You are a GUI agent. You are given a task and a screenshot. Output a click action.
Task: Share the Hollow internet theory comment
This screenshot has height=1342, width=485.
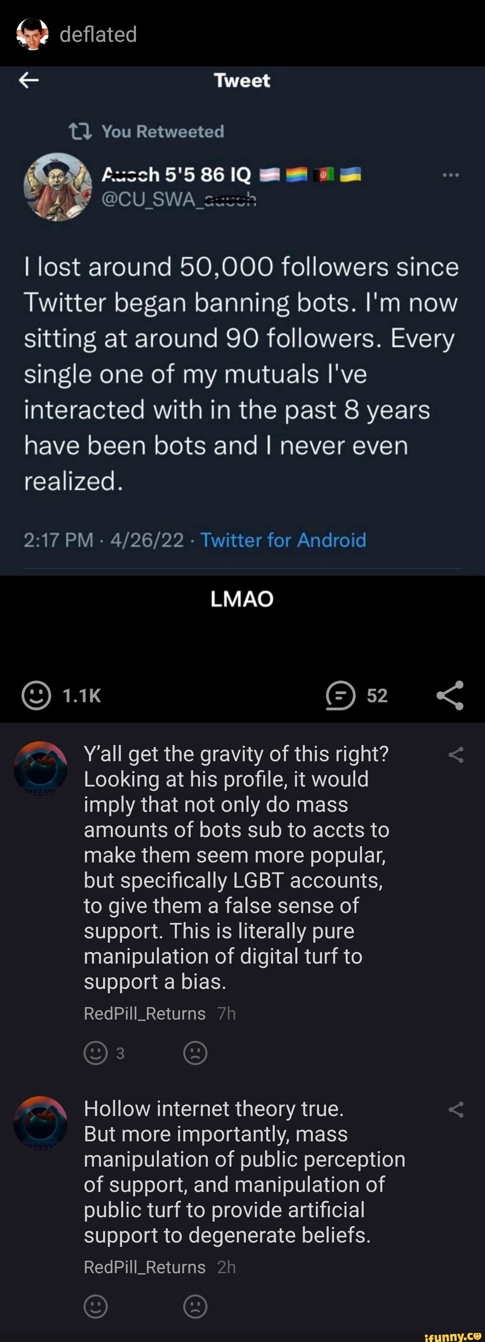click(456, 1109)
